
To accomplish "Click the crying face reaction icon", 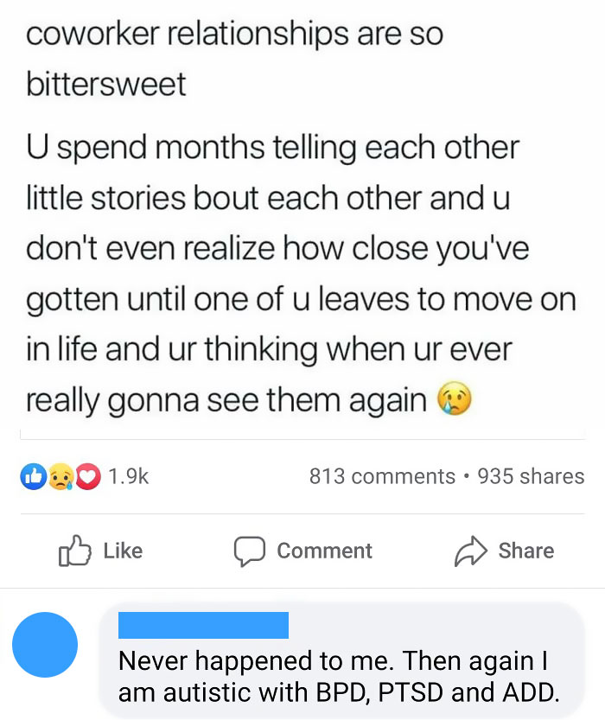I will tap(61, 476).
